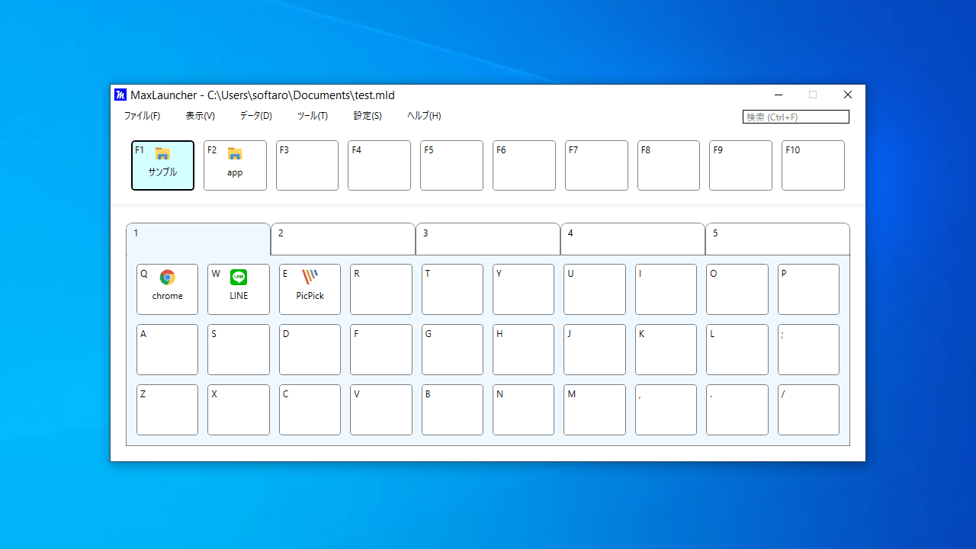Launch the PicPick shortcut on key E
Viewport: 976px width, 549px height.
tap(310, 289)
